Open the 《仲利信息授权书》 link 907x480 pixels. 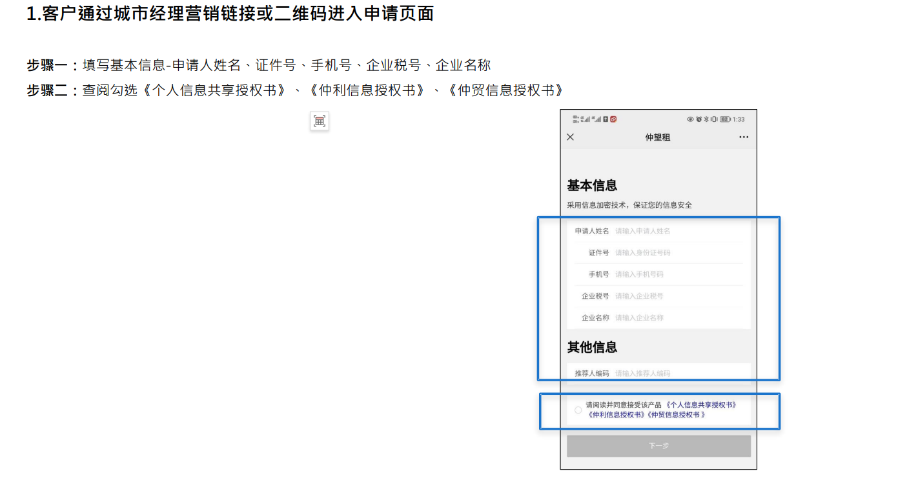point(616,415)
